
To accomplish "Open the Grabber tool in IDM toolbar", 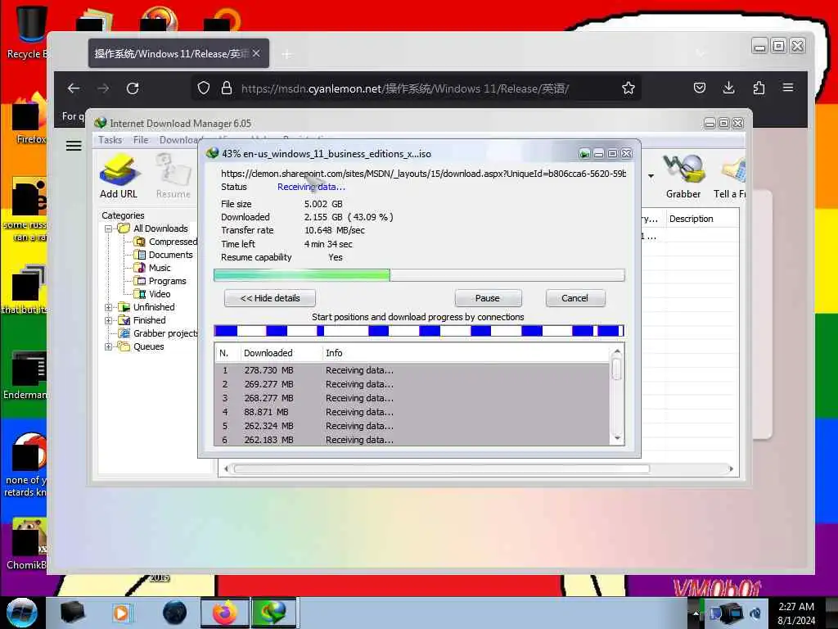I will click(683, 176).
